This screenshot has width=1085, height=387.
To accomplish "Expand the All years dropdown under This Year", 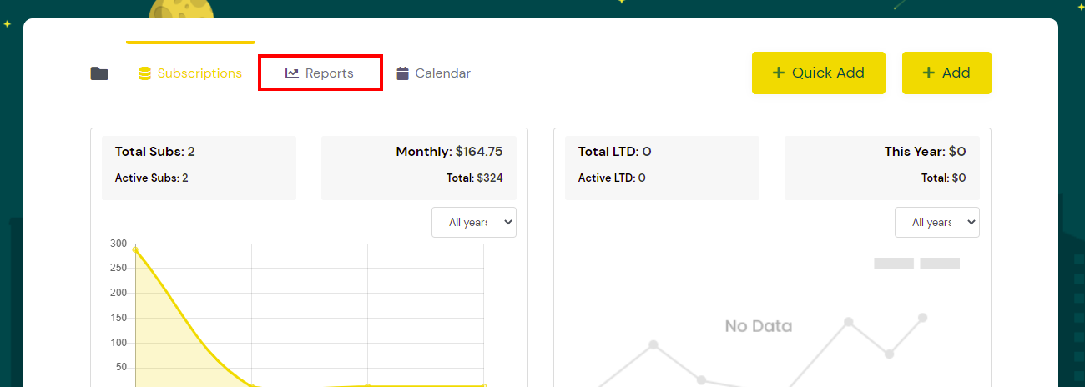I will click(x=937, y=222).
